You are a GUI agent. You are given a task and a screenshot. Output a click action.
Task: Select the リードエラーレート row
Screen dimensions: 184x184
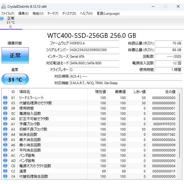click(x=89, y=98)
